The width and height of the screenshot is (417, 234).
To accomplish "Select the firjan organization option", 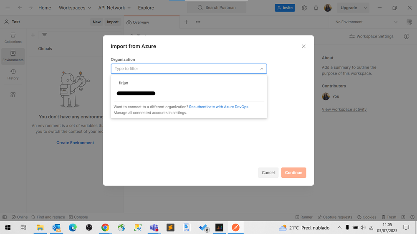I will (189, 83).
